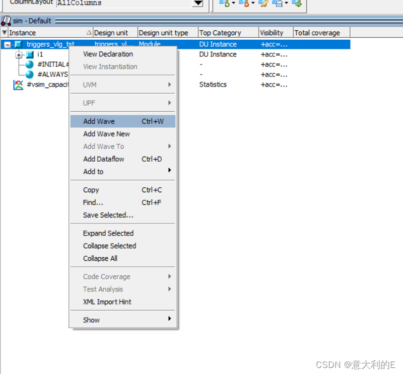Viewport: 403px width, 374px height.
Task: Click the i1 instance module icon
Action: (x=30, y=54)
